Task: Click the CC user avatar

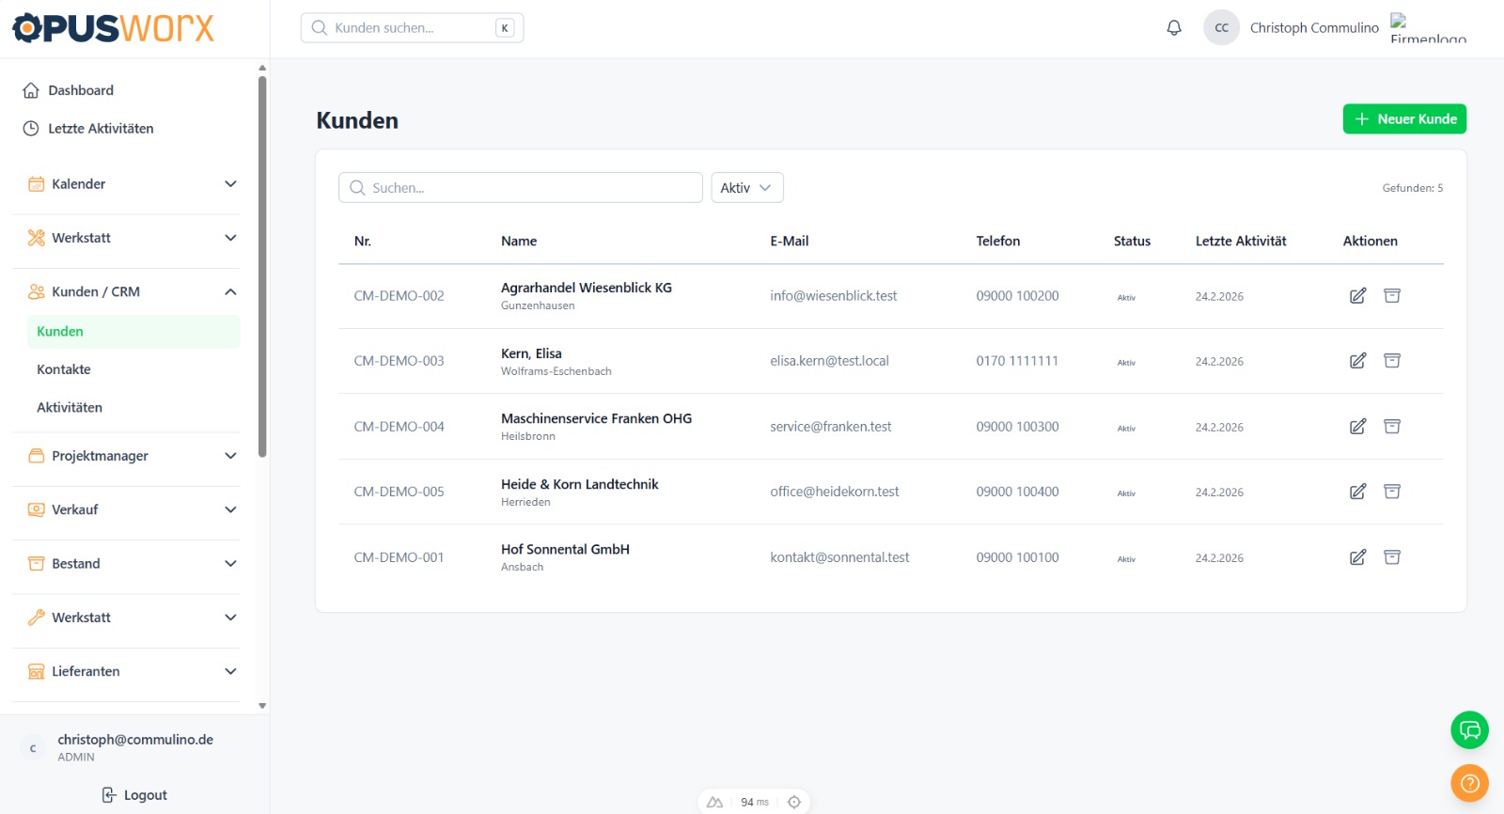Action: point(1221,28)
